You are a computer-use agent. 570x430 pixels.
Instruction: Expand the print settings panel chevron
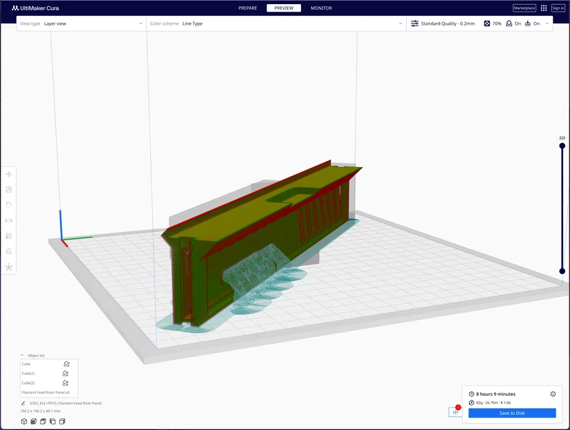coord(547,23)
